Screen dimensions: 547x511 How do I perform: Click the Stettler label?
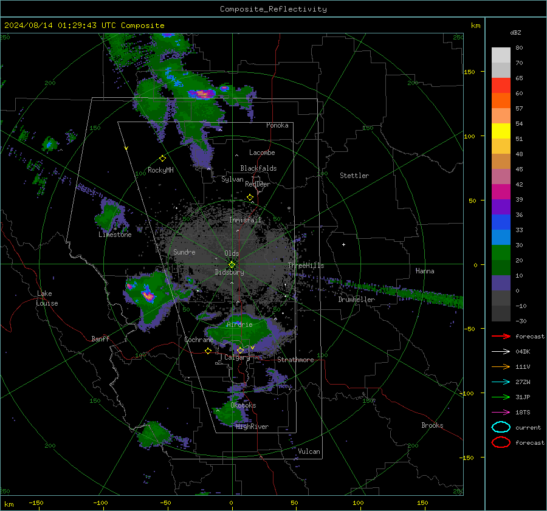point(354,176)
